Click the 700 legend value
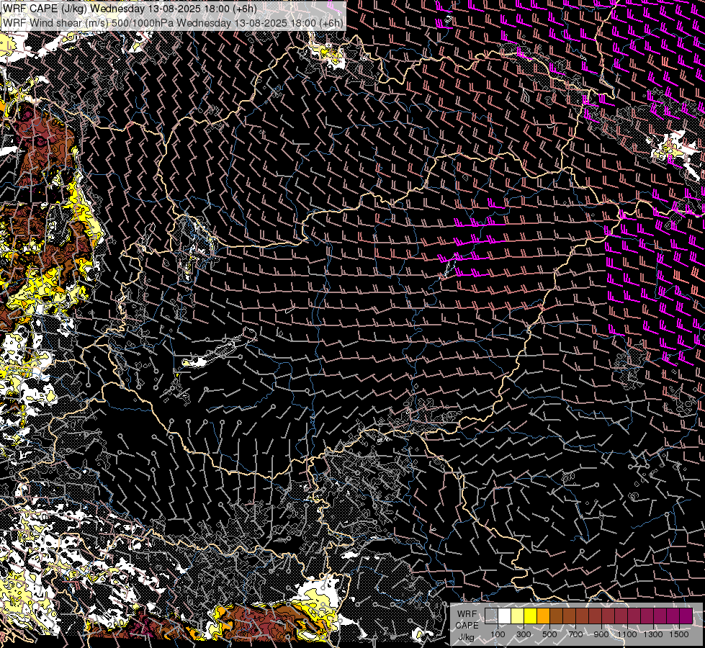705x648 pixels. click(575, 634)
